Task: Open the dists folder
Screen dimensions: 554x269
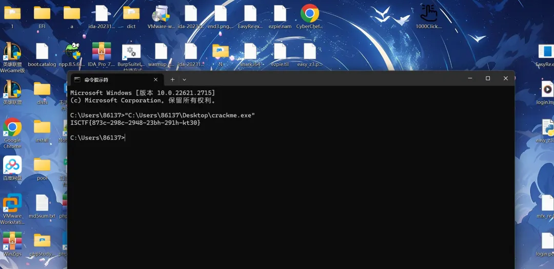Action: pos(42,89)
